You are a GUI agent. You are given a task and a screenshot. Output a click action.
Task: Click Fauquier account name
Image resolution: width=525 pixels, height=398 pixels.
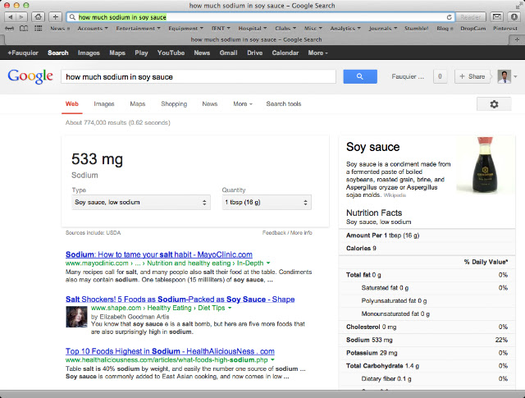(x=408, y=76)
